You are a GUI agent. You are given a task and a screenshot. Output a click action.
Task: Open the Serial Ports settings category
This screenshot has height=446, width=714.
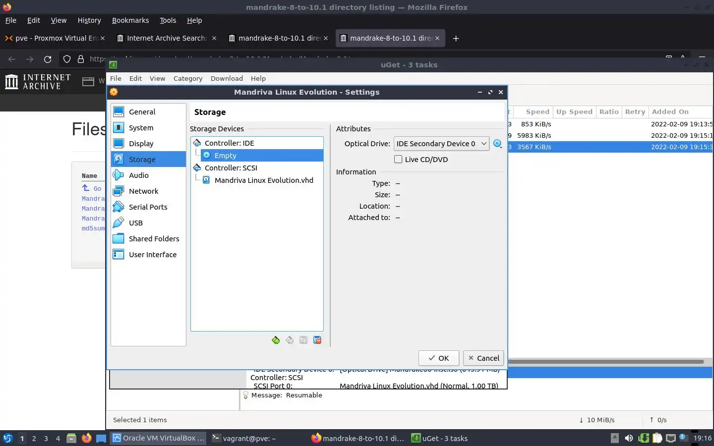pyautogui.click(x=148, y=207)
